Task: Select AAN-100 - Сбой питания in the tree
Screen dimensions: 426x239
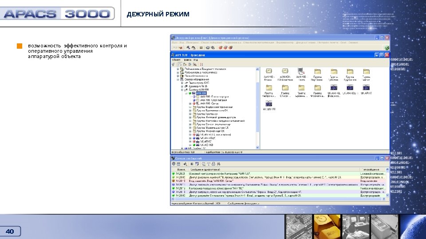Action: [x=213, y=100]
